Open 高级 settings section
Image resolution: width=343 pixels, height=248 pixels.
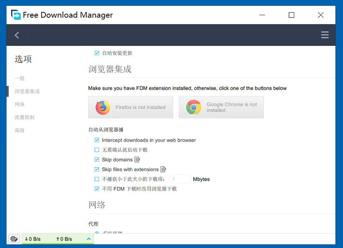(x=19, y=130)
